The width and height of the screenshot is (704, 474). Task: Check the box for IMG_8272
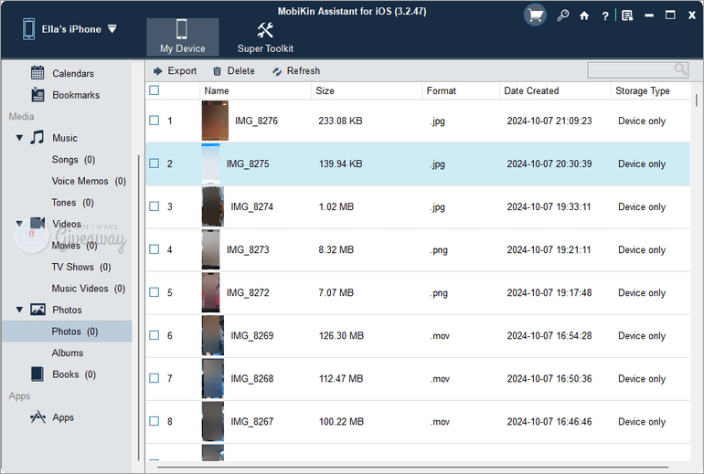coord(154,292)
